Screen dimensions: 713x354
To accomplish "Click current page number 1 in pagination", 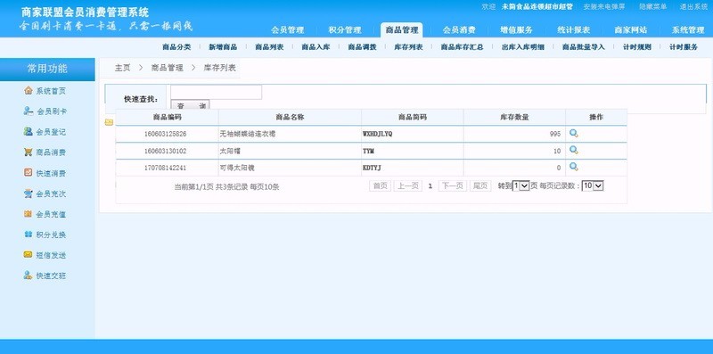I will click(430, 185).
